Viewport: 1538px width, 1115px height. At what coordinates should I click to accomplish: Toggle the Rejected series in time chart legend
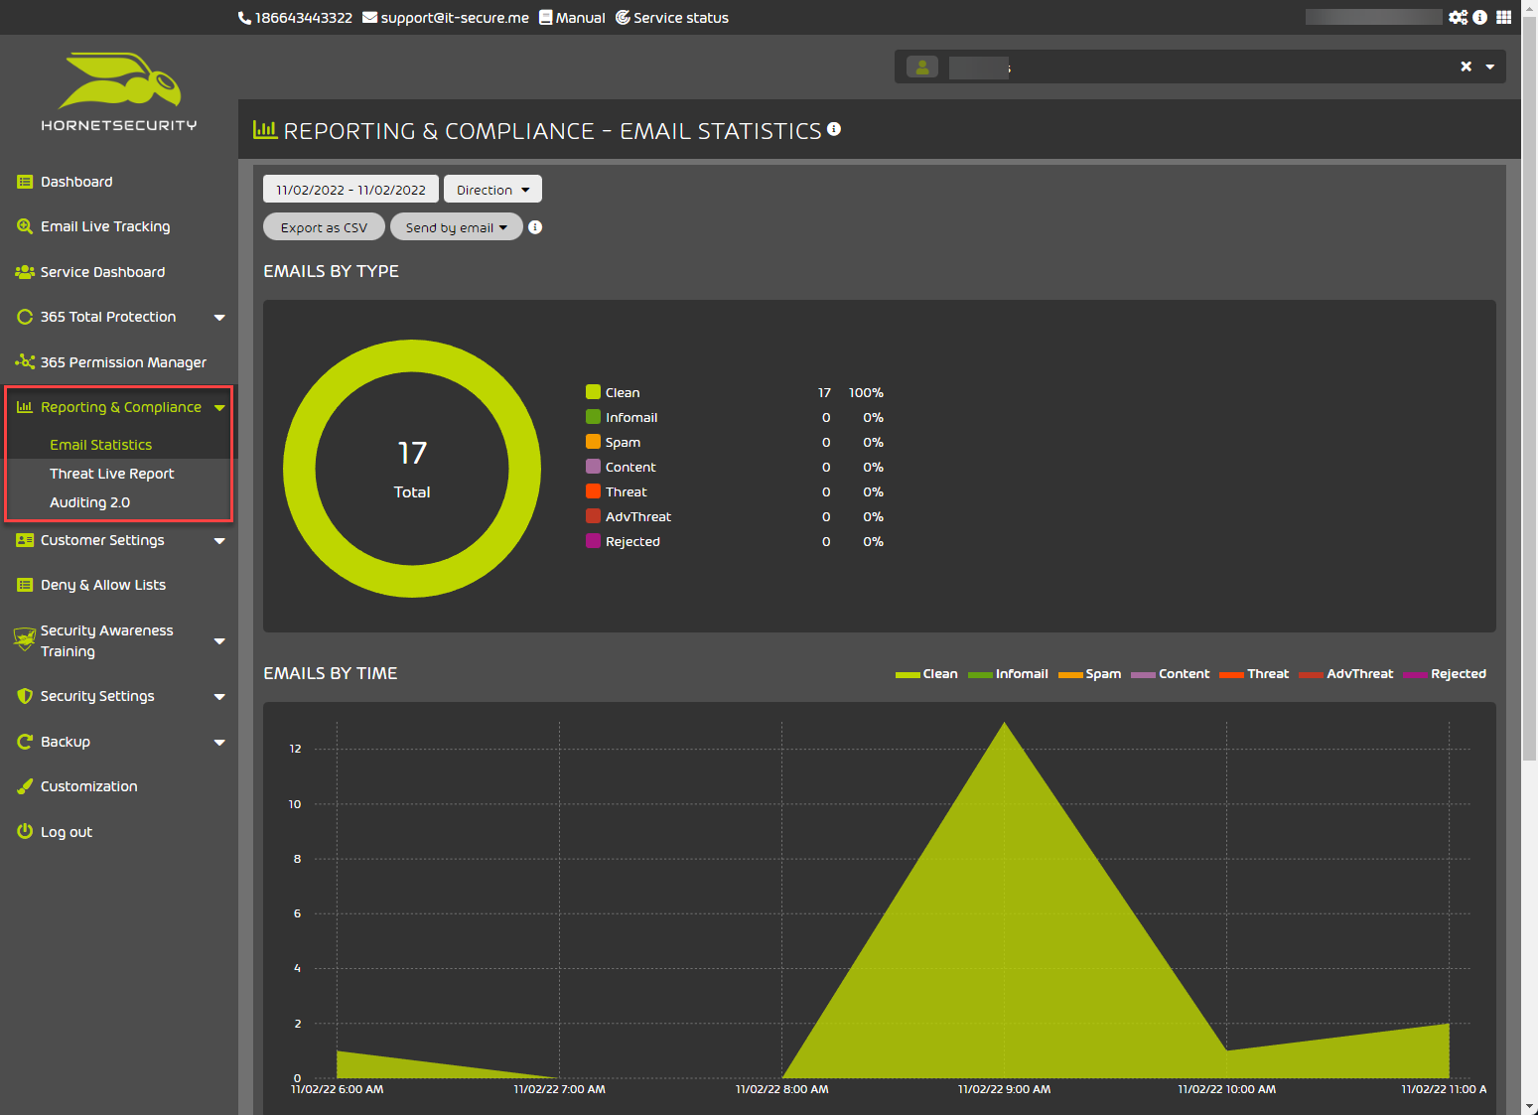pyautogui.click(x=1445, y=674)
